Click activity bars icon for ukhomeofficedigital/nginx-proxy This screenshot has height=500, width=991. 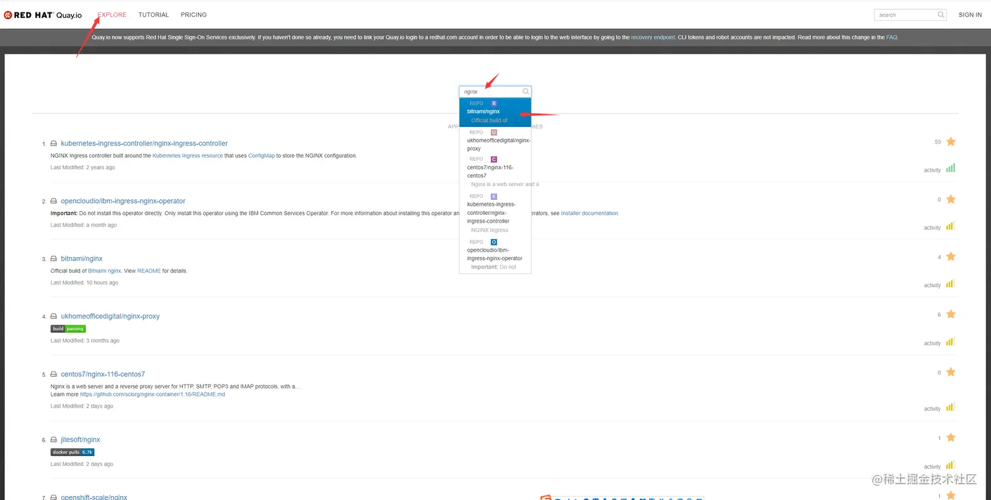(950, 341)
